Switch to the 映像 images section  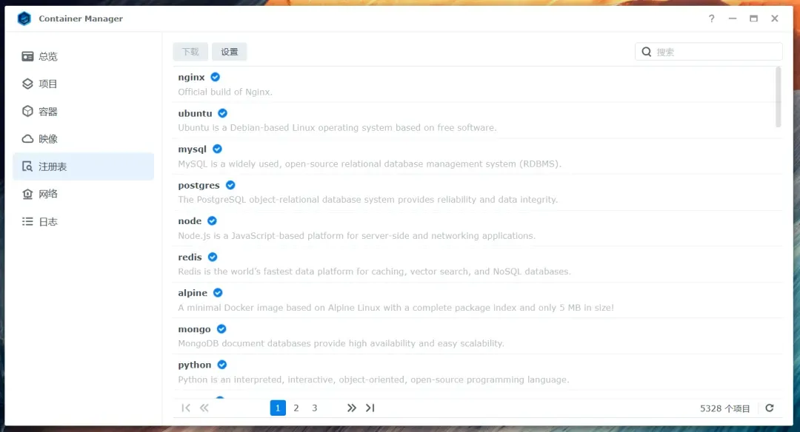tap(83, 139)
